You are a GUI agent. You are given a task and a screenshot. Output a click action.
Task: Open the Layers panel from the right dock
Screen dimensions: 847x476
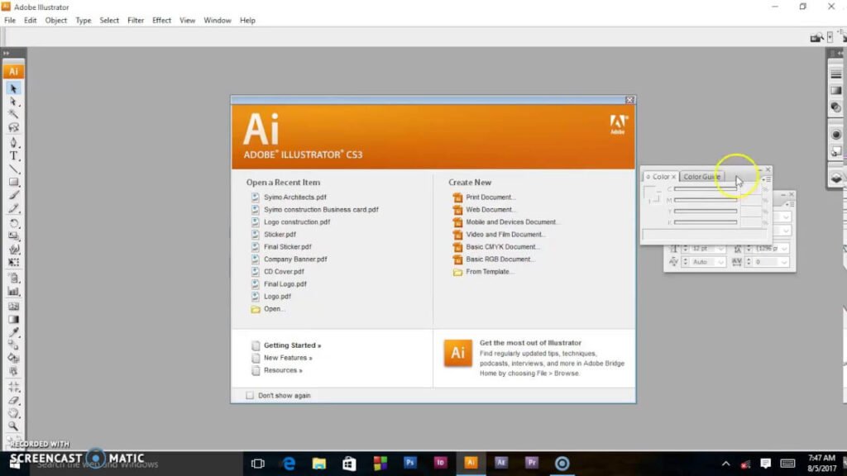click(x=835, y=178)
